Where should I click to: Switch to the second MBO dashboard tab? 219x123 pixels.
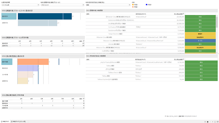click(x=18, y=122)
